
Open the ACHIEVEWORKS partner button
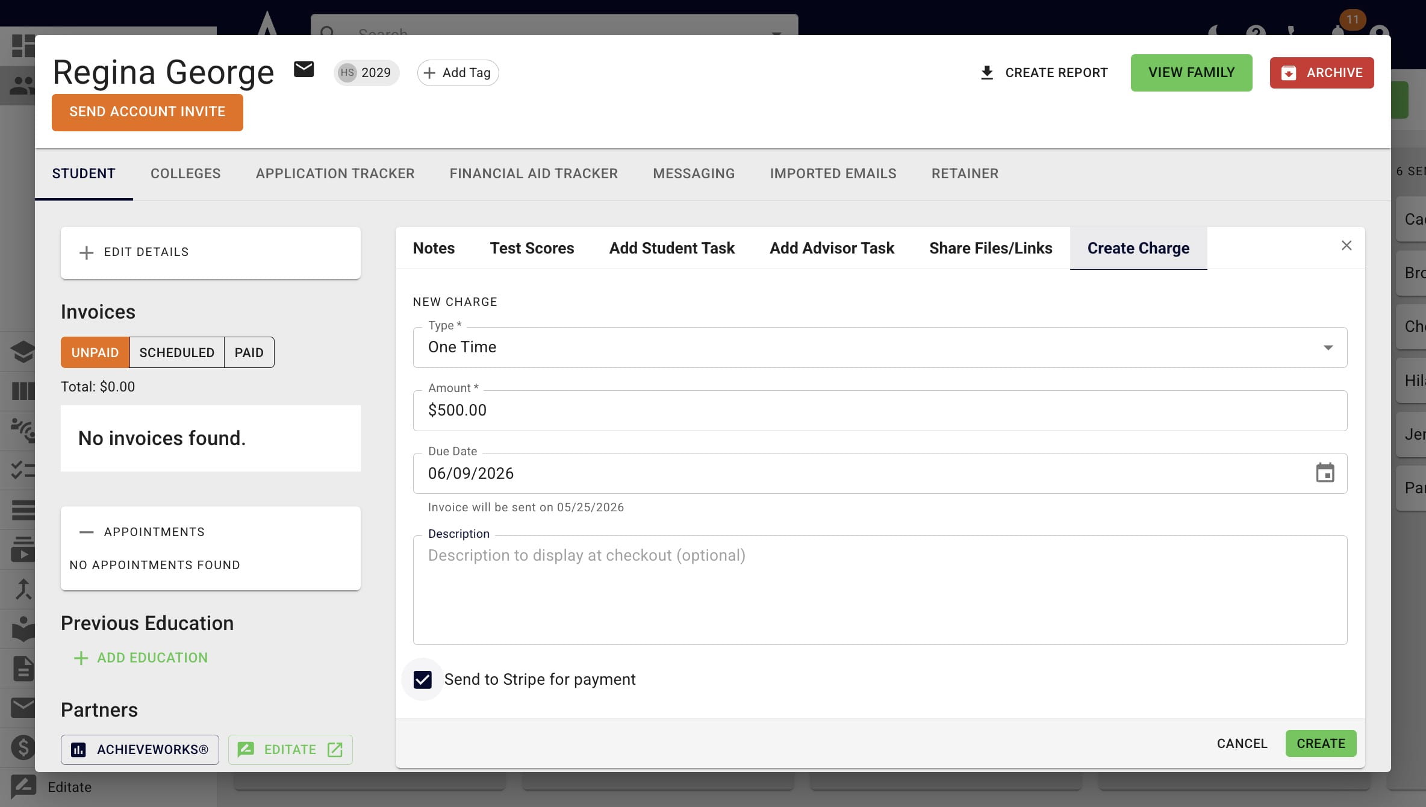(140, 750)
